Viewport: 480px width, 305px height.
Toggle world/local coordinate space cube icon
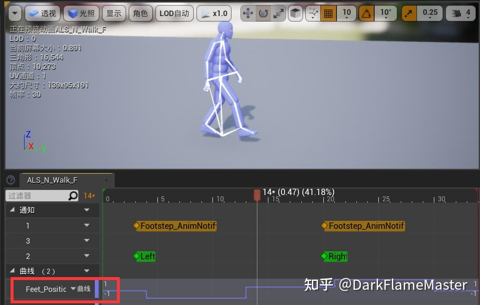(x=295, y=13)
